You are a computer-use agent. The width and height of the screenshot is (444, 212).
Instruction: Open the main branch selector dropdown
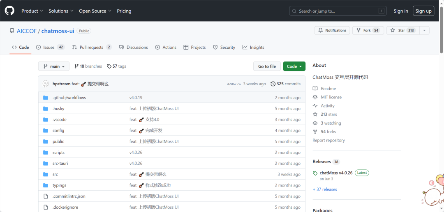[54, 66]
